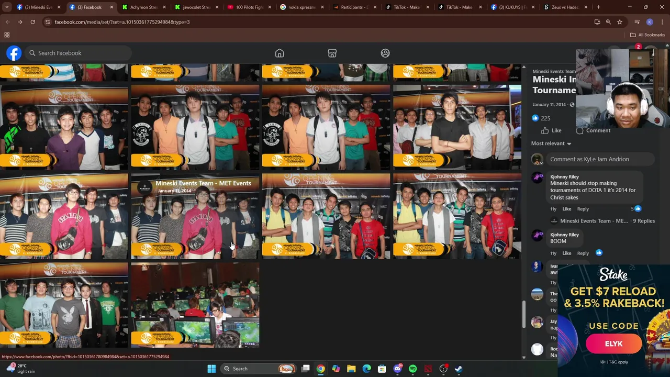This screenshot has height=377, width=670.
Task: Click the install/cast icon in the address bar
Action: 597,22
